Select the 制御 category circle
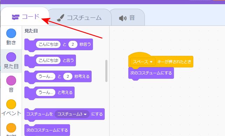The height and width of the screenshot is (136, 225). tap(11, 128)
